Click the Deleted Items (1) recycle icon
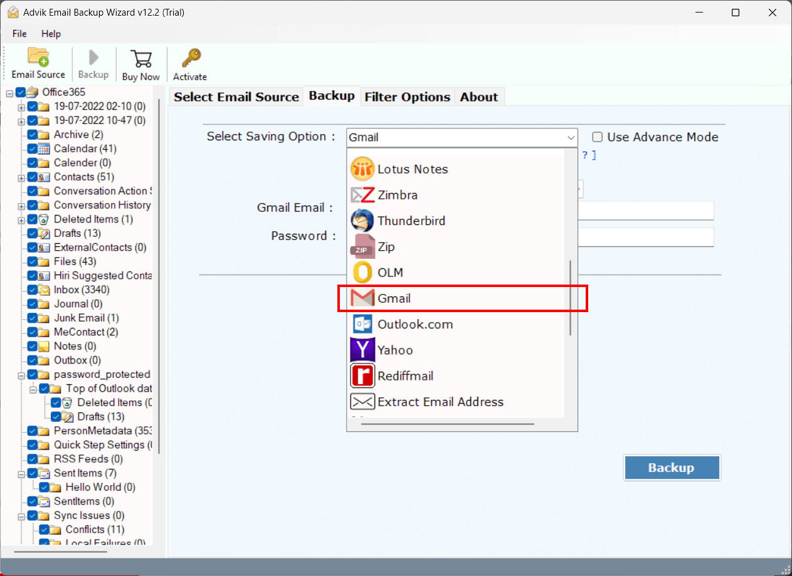The height and width of the screenshot is (576, 792). [x=44, y=219]
